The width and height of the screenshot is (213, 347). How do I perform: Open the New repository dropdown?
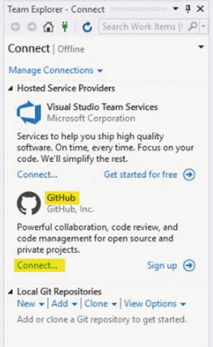30,304
